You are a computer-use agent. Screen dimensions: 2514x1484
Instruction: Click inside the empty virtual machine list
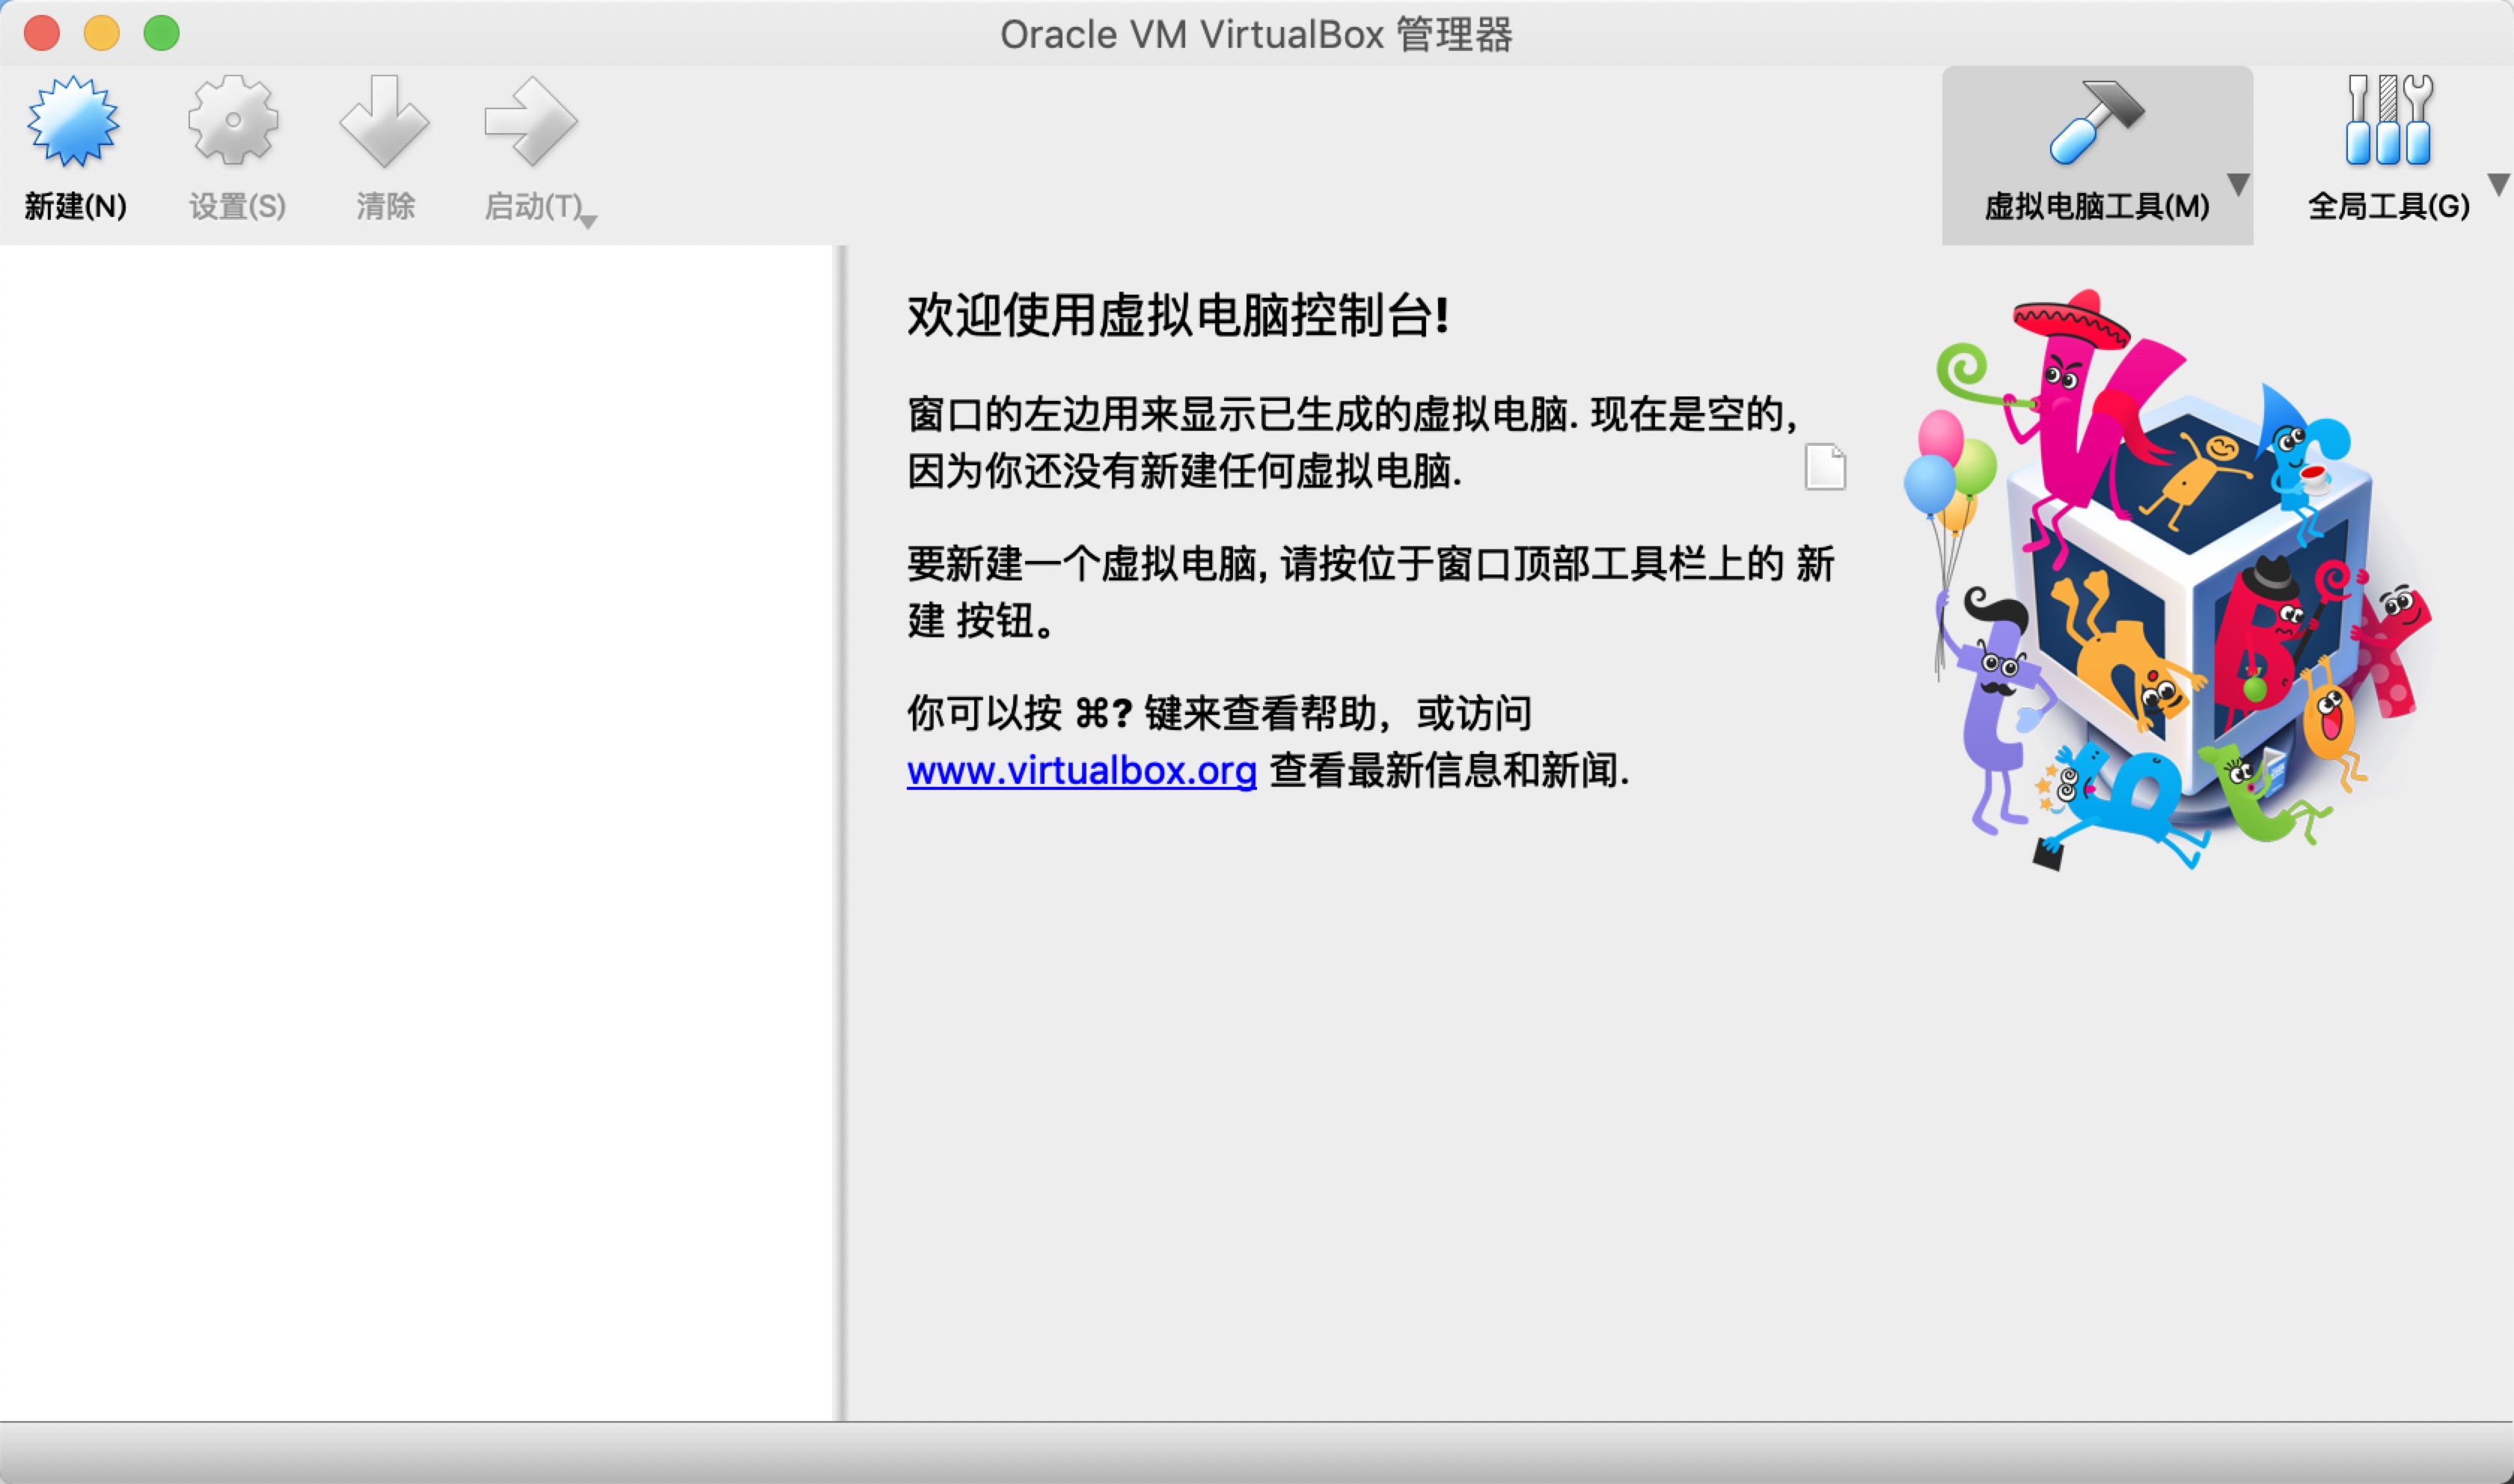pos(416,832)
